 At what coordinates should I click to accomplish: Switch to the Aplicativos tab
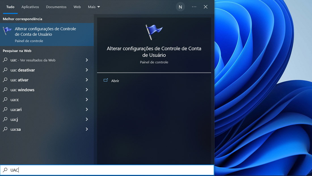coord(30,7)
